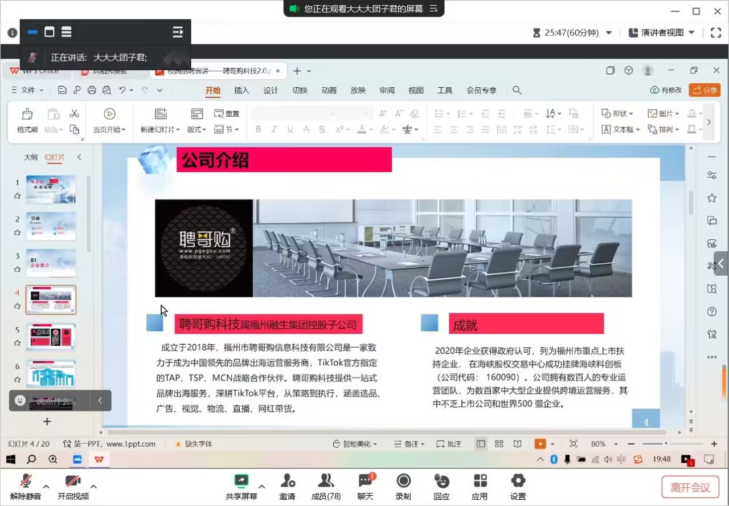Expand the meeting timer dropdown
Screen dimensions: 729x506
pyautogui.click(x=609, y=33)
